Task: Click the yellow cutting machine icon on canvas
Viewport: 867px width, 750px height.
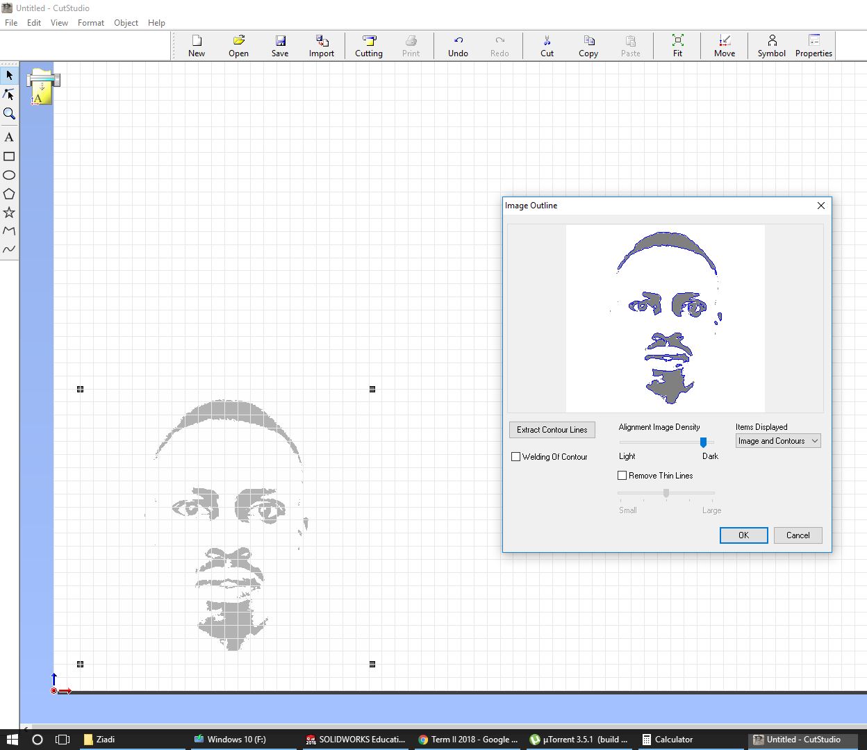Action: click(43, 87)
